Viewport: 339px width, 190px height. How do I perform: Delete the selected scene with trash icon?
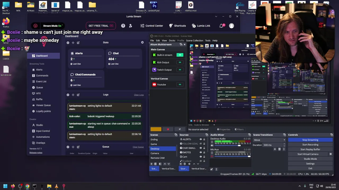155,164
